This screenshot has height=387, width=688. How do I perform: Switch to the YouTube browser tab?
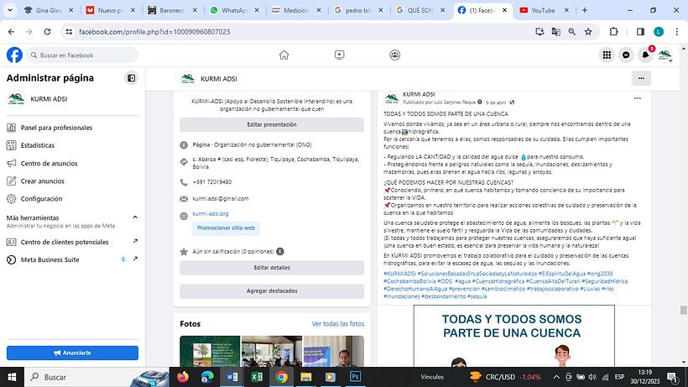click(x=544, y=10)
